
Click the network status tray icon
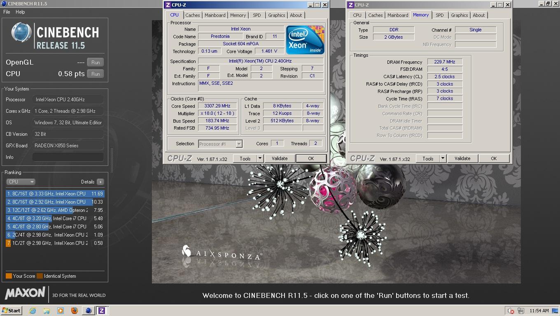(x=521, y=311)
